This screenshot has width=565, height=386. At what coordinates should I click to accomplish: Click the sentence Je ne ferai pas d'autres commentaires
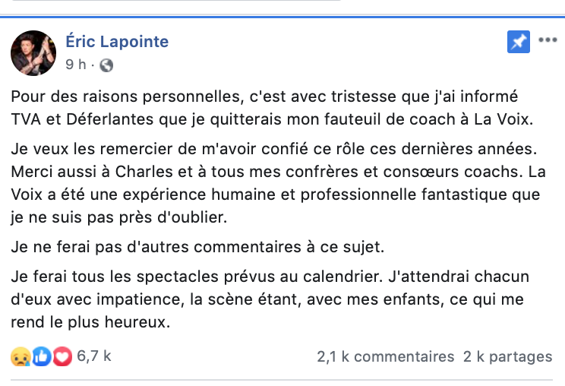tap(197, 247)
